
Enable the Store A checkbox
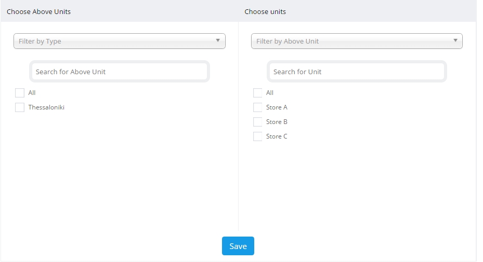[x=257, y=107]
